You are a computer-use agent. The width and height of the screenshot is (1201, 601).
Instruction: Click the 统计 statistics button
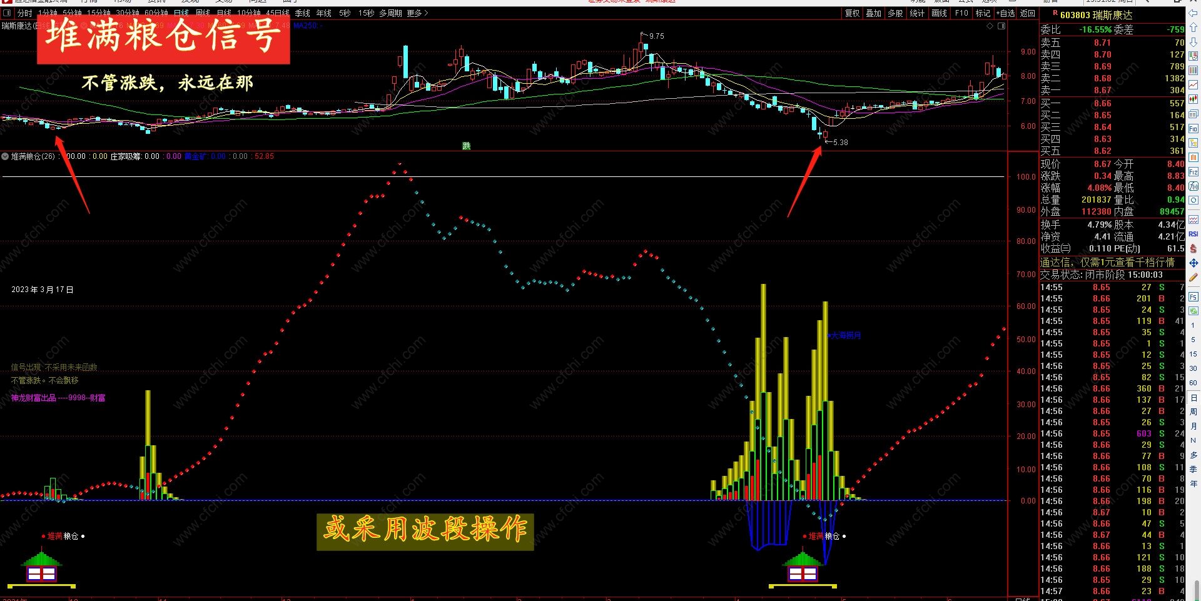coord(918,13)
